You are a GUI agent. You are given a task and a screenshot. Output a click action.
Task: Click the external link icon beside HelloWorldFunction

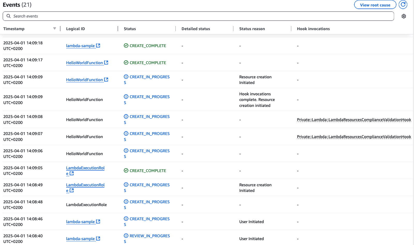click(106, 62)
